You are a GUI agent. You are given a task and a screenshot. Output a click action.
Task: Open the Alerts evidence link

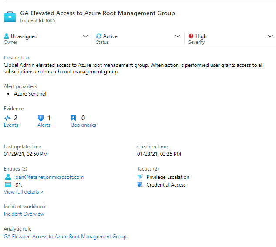point(44,125)
